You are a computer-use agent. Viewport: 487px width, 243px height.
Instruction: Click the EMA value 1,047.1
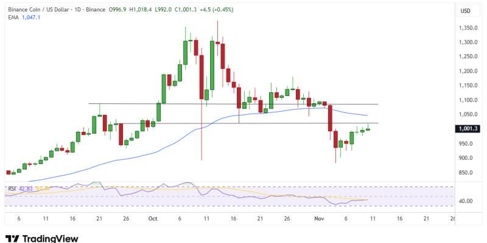pyautogui.click(x=30, y=18)
